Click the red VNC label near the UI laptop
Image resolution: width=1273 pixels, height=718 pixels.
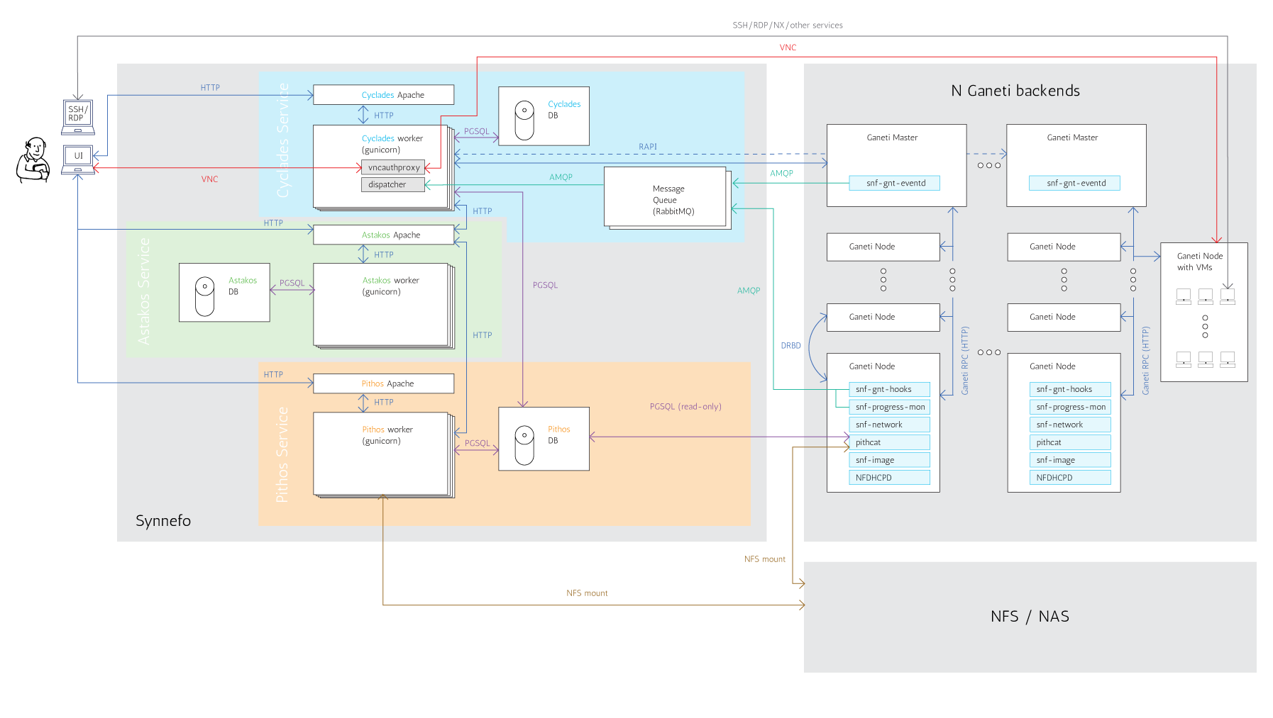pos(209,179)
